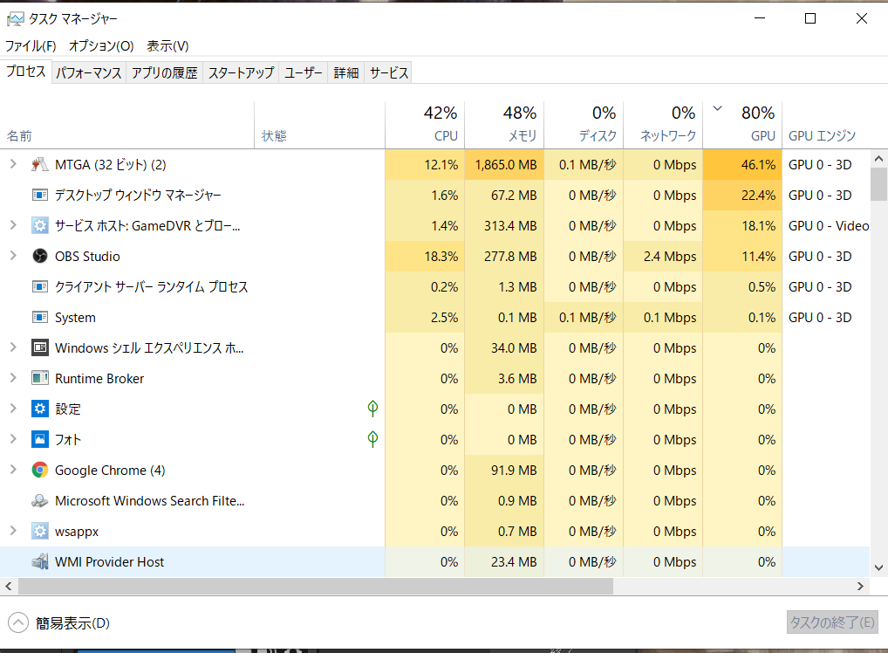
Task: Click the vertical scrollbar up arrow
Action: 878,159
